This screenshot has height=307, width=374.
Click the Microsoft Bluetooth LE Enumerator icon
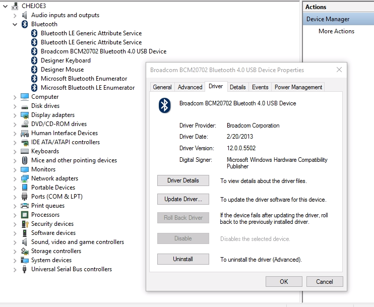click(x=34, y=88)
